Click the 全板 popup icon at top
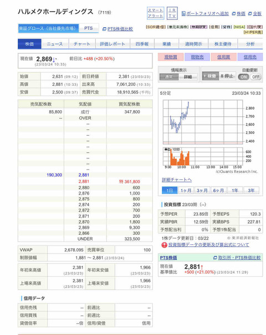Screen dimensions: 266x335 point(250,14)
